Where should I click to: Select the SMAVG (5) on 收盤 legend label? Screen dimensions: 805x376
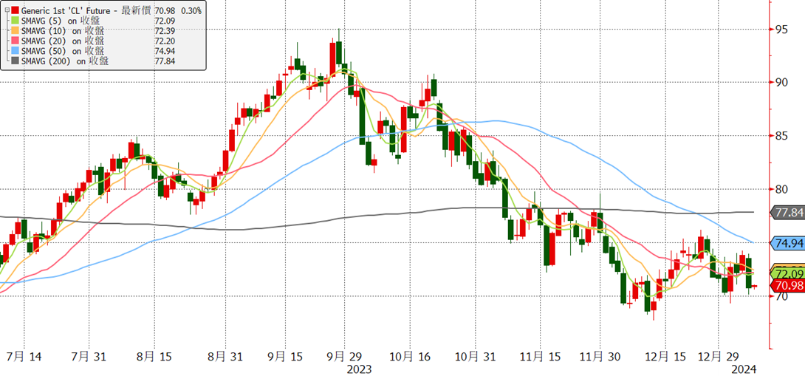tap(61, 21)
